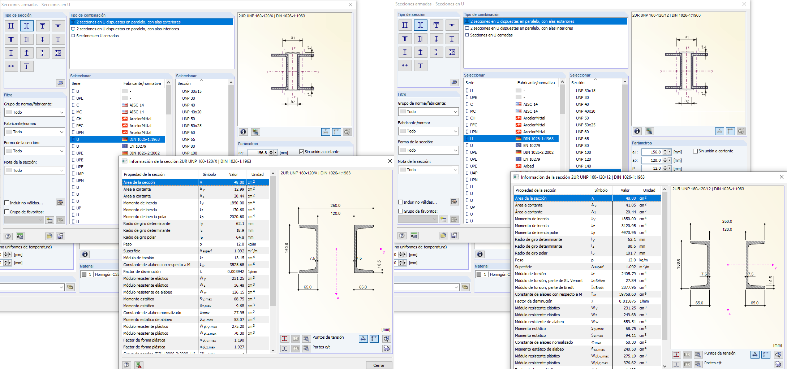The image size is (787, 369).
Task: Click the t* input field in right window
Action: pos(652,168)
